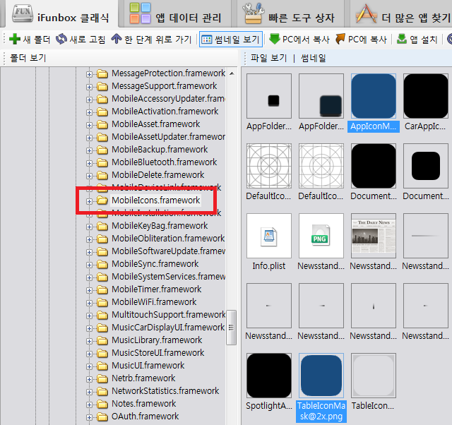Expand MessageSupport.framework node
Image resolution: width=452 pixels, height=425 pixels.
[x=89, y=87]
